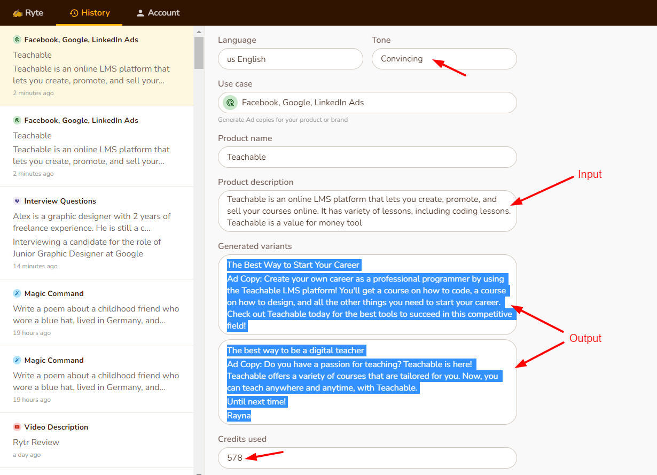The image size is (657, 475).
Task: Open the Language dropdown showing us English
Action: [x=290, y=59]
